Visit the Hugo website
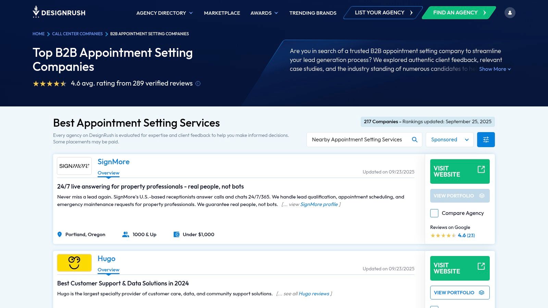The width and height of the screenshot is (548, 308). [x=460, y=268]
